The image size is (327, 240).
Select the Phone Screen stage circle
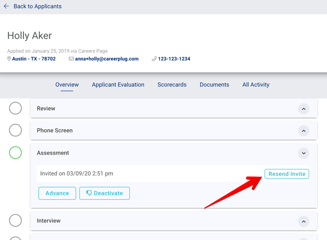[16, 130]
